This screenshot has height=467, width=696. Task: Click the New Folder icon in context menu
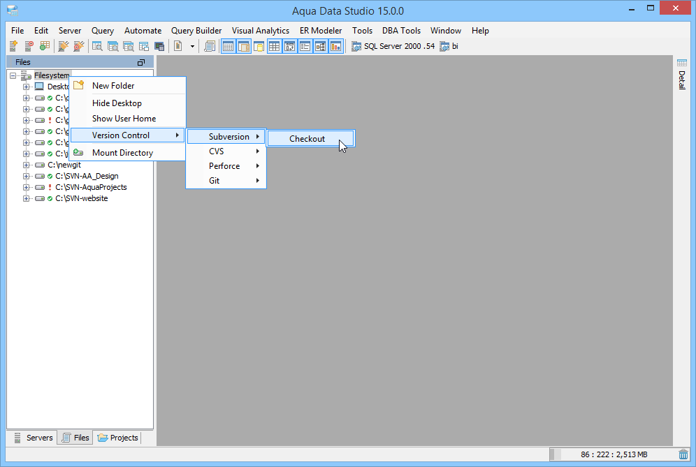pyautogui.click(x=78, y=85)
